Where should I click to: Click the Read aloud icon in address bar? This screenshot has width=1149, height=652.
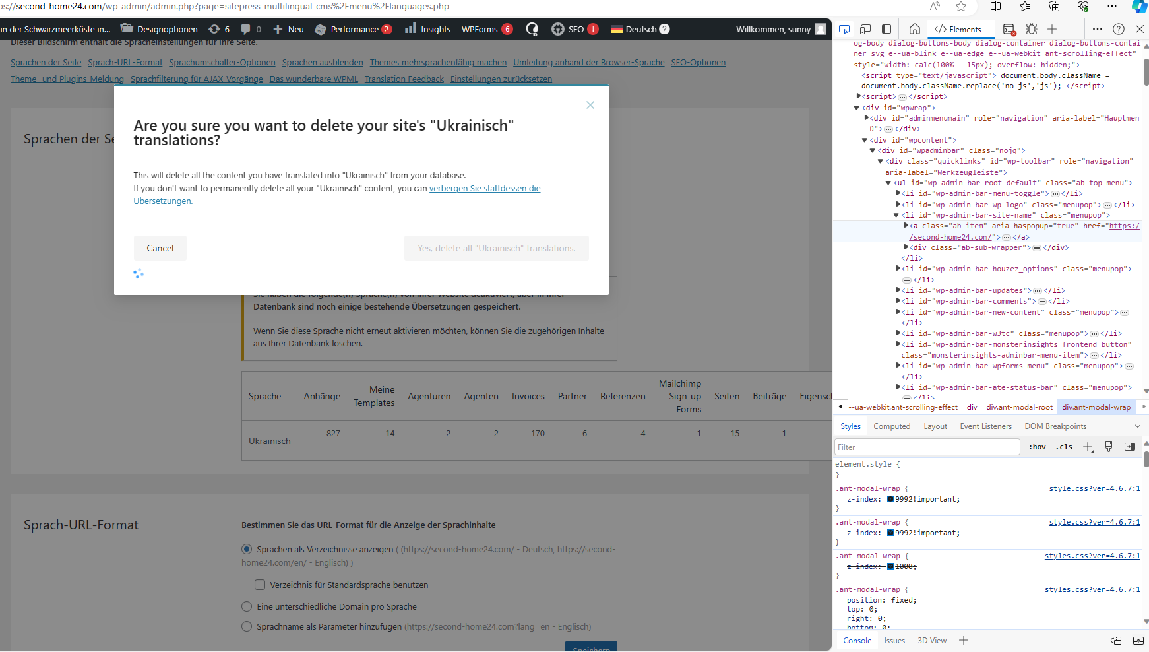point(935,7)
